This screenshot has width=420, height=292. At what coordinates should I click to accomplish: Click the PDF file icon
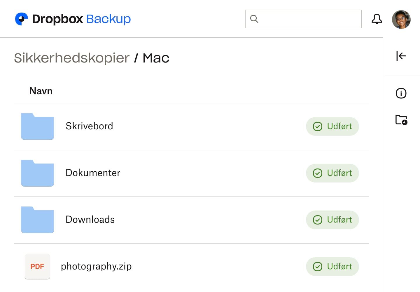(x=37, y=266)
